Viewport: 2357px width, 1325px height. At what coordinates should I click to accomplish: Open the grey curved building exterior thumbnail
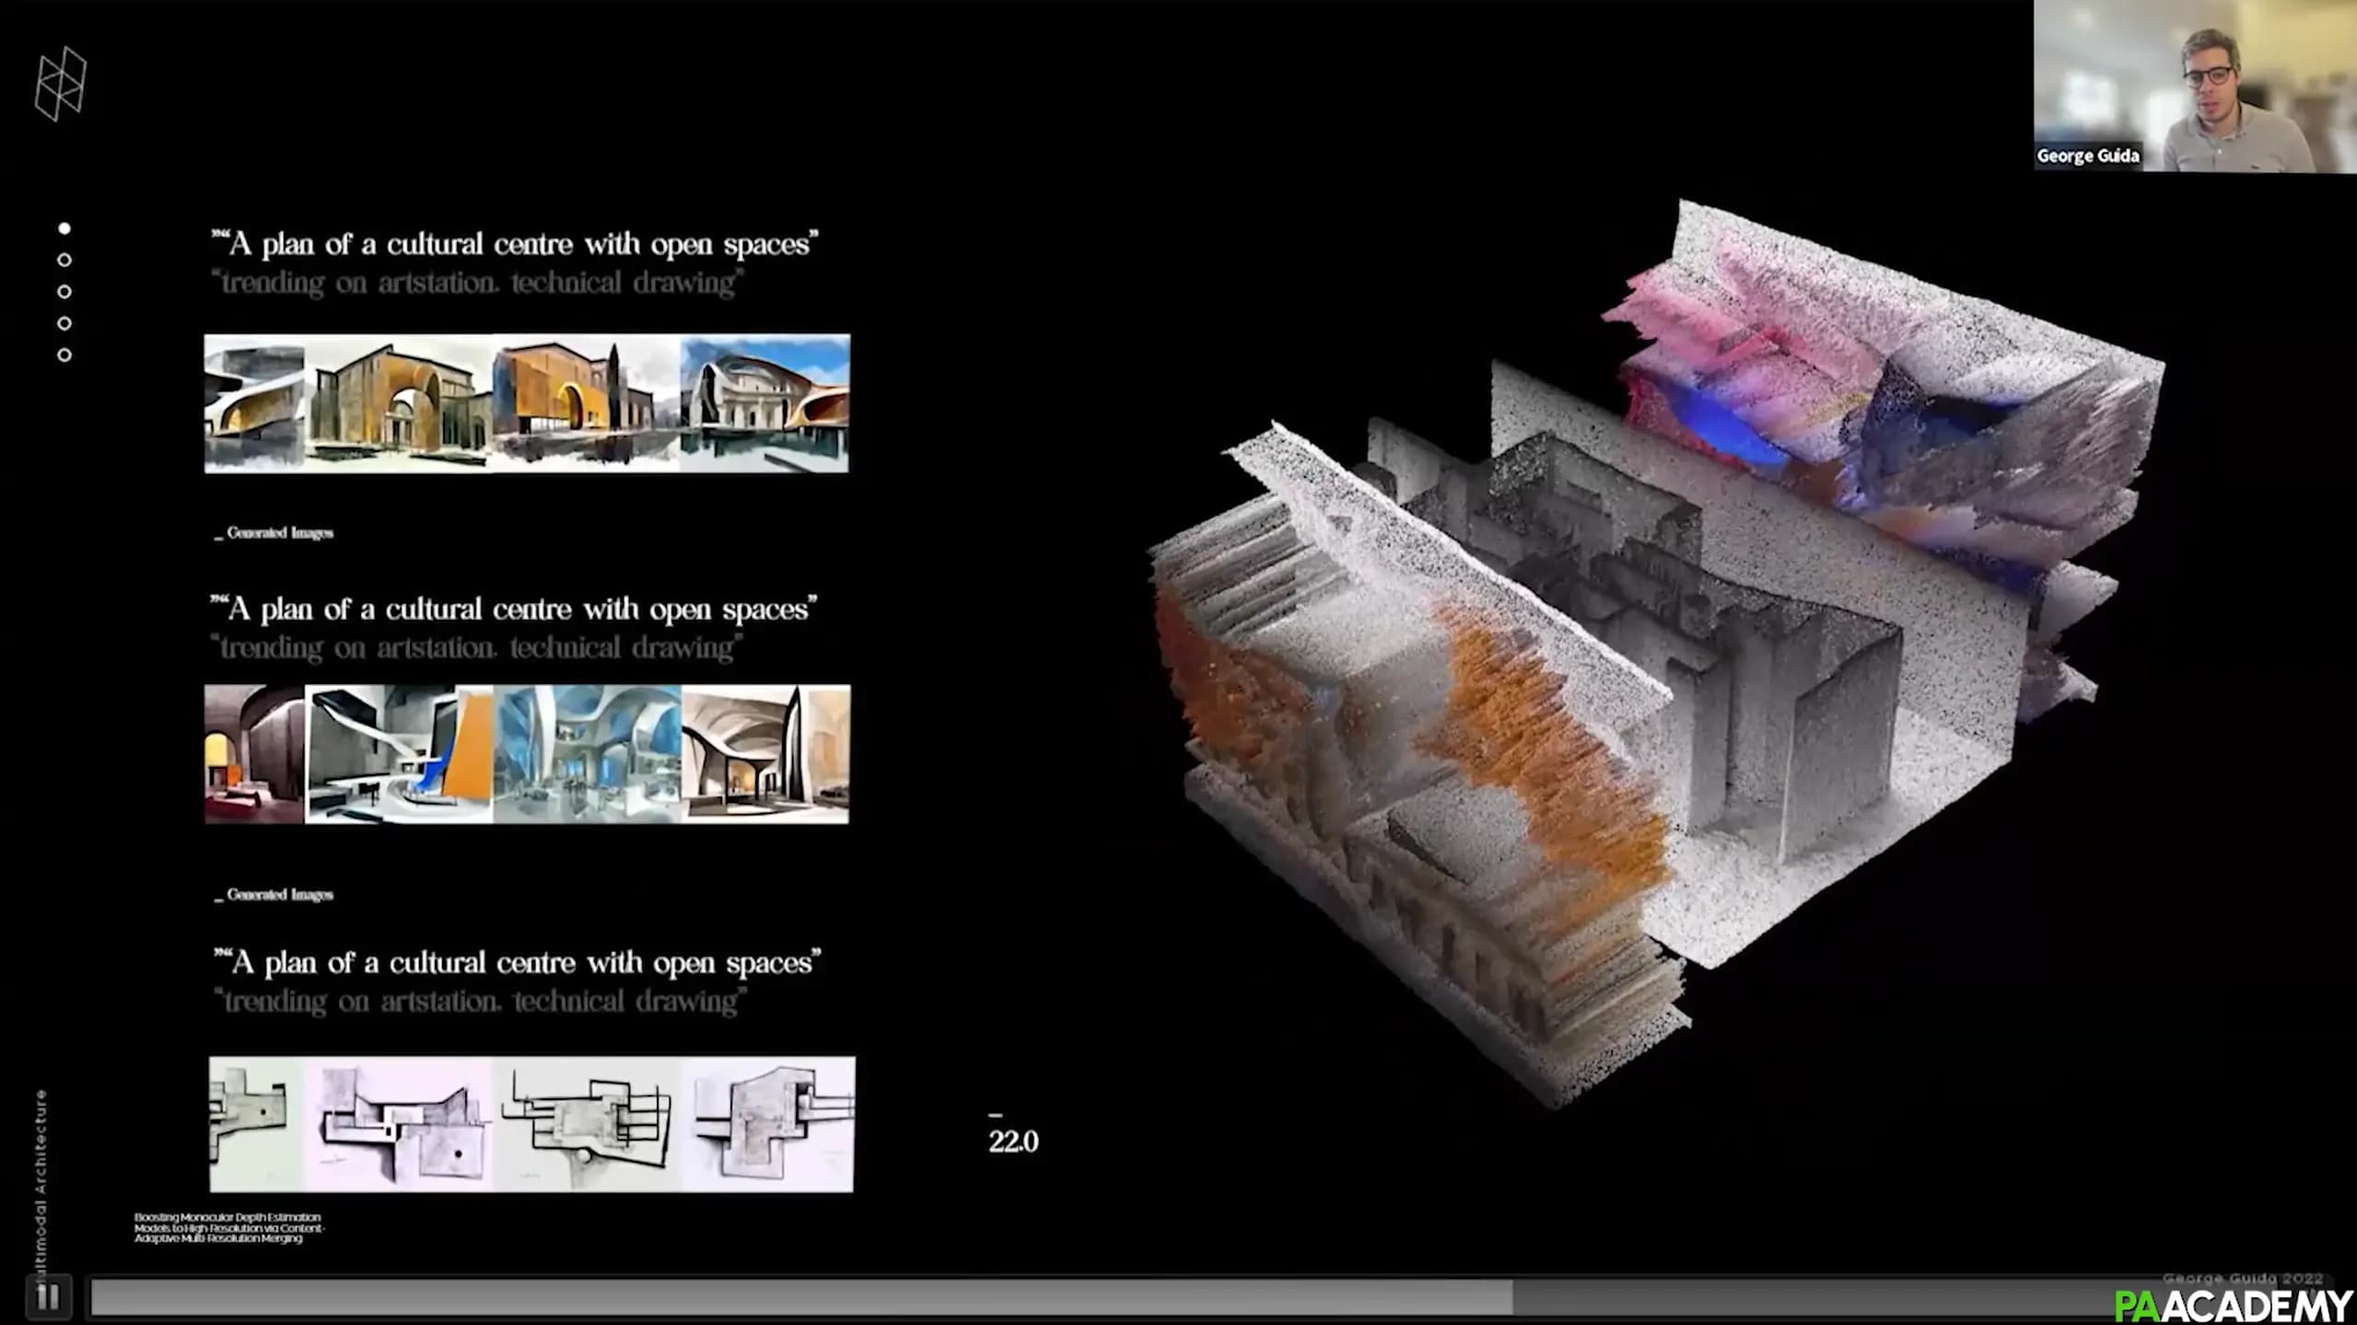(x=254, y=404)
